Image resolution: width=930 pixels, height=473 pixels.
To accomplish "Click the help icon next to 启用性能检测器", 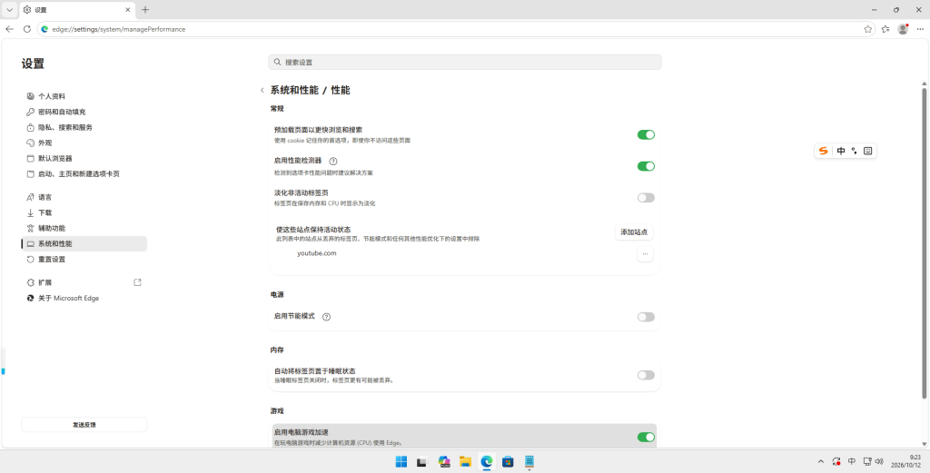I will (x=333, y=162).
